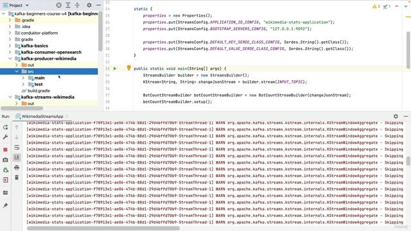The image size is (411, 231).
Task: Click INPUT_TOPIC constant in code
Action: pos(290,81)
